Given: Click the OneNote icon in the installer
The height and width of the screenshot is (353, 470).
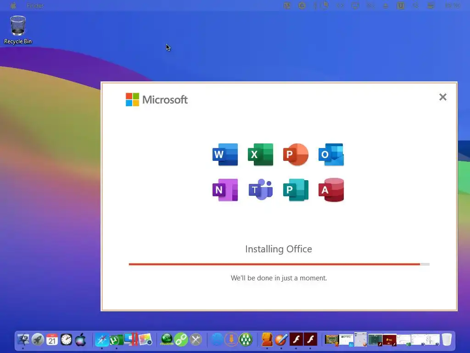Looking at the screenshot, I should click(225, 190).
